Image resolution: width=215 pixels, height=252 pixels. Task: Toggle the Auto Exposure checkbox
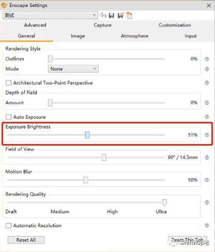[x=8, y=117]
